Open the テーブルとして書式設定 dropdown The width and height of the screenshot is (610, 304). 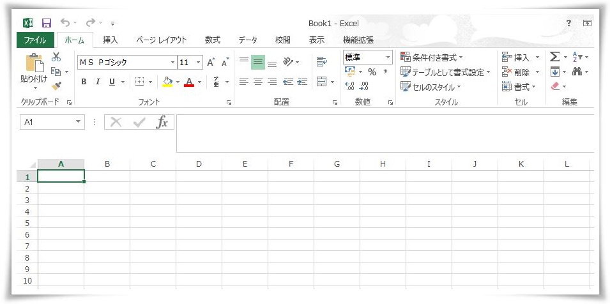pyautogui.click(x=445, y=72)
